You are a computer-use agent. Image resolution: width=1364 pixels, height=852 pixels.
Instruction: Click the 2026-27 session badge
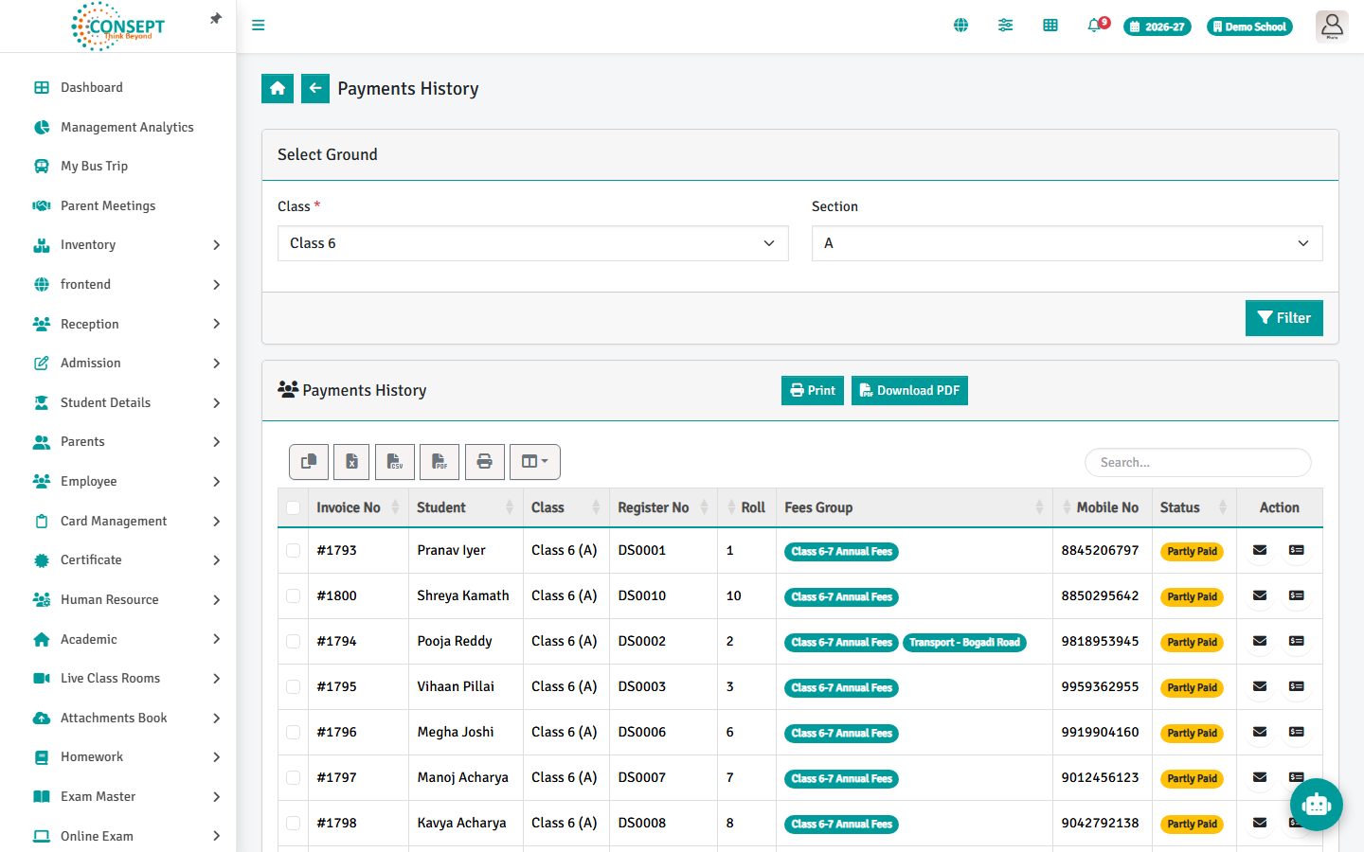[1157, 27]
